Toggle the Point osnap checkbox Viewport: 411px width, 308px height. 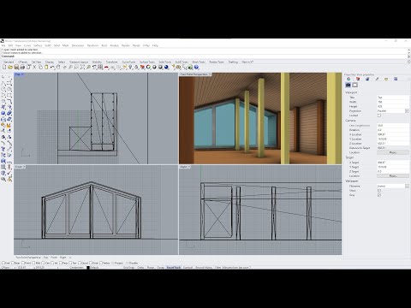[x=23, y=263]
